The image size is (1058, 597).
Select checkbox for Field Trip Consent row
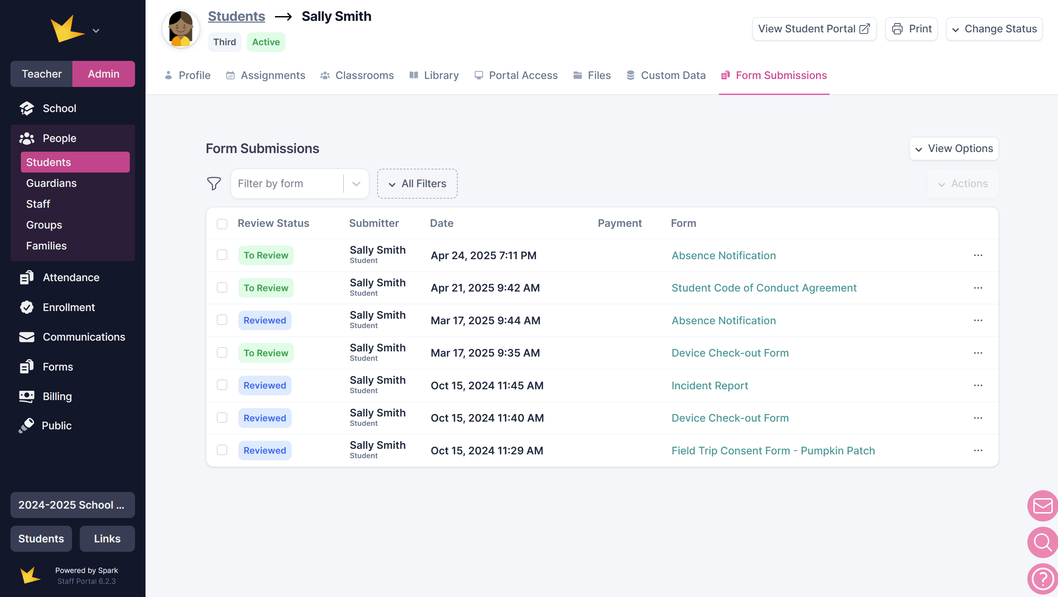[222, 450]
